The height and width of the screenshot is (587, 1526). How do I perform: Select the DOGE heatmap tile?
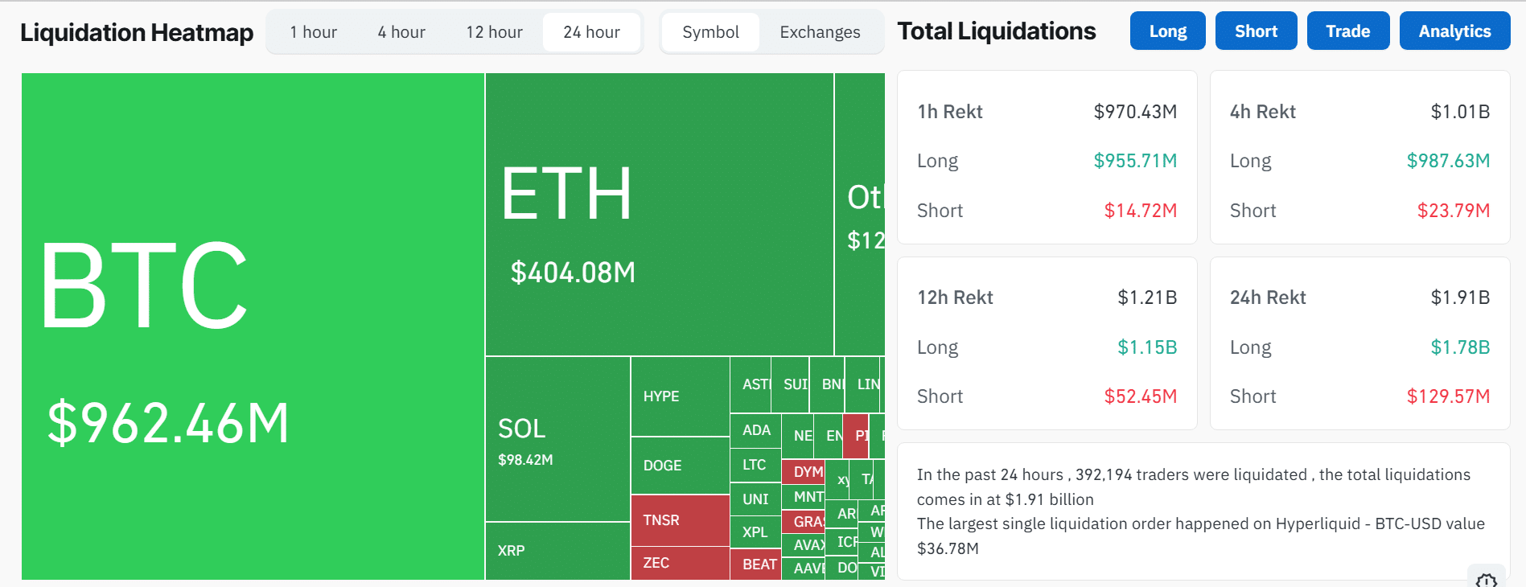pos(680,466)
